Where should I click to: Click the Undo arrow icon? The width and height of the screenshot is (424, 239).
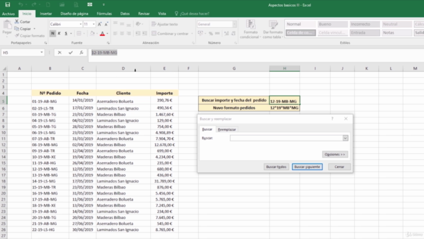point(21,5)
